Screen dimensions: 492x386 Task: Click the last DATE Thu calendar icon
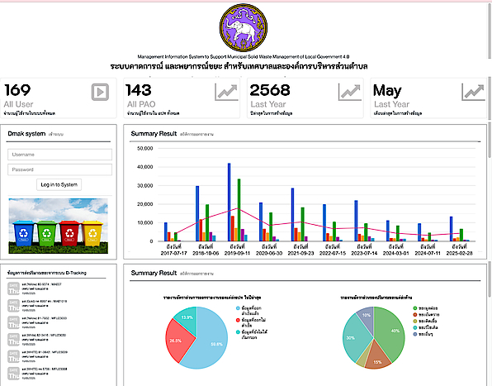[x=13, y=374]
